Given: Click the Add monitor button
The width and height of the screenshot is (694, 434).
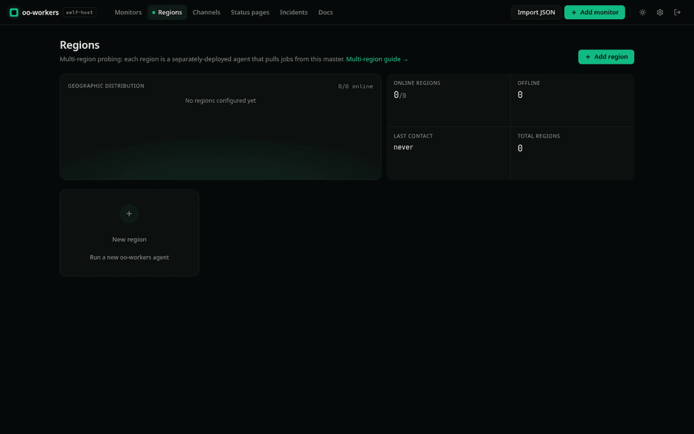Looking at the screenshot, I should point(594,12).
